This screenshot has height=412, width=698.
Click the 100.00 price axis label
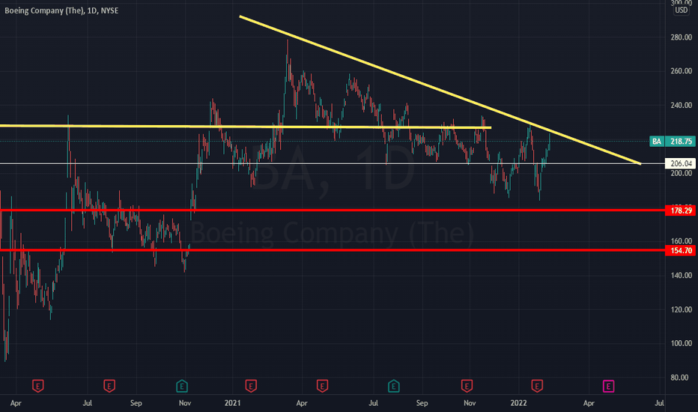pyautogui.click(x=681, y=343)
